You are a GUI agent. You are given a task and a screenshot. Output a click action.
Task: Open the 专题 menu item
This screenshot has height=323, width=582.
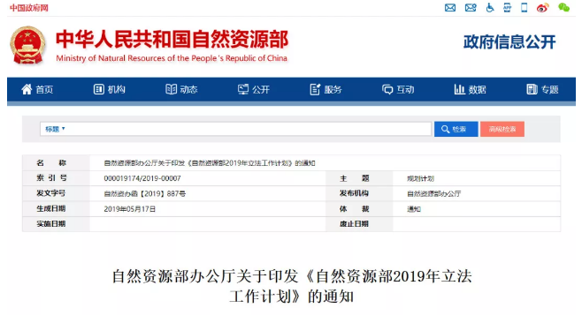coord(542,89)
